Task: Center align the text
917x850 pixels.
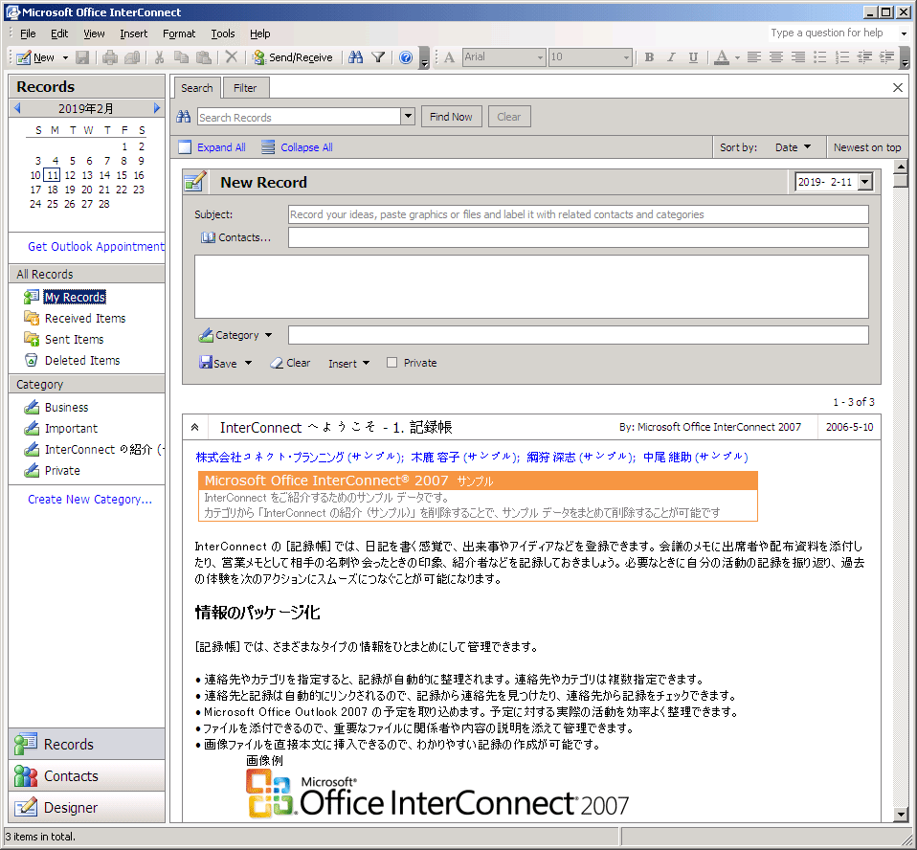Action: [x=776, y=57]
